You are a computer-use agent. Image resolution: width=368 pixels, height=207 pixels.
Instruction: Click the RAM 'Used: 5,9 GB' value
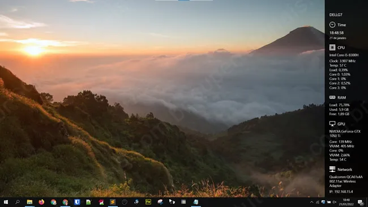339,109
